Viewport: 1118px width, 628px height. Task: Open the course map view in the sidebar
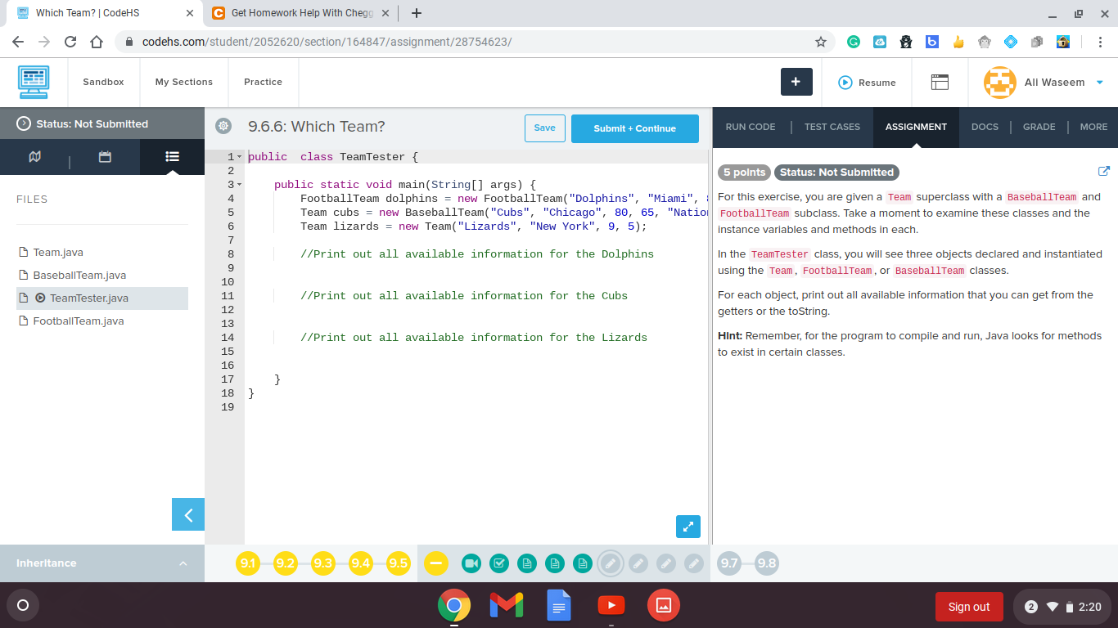click(x=34, y=156)
